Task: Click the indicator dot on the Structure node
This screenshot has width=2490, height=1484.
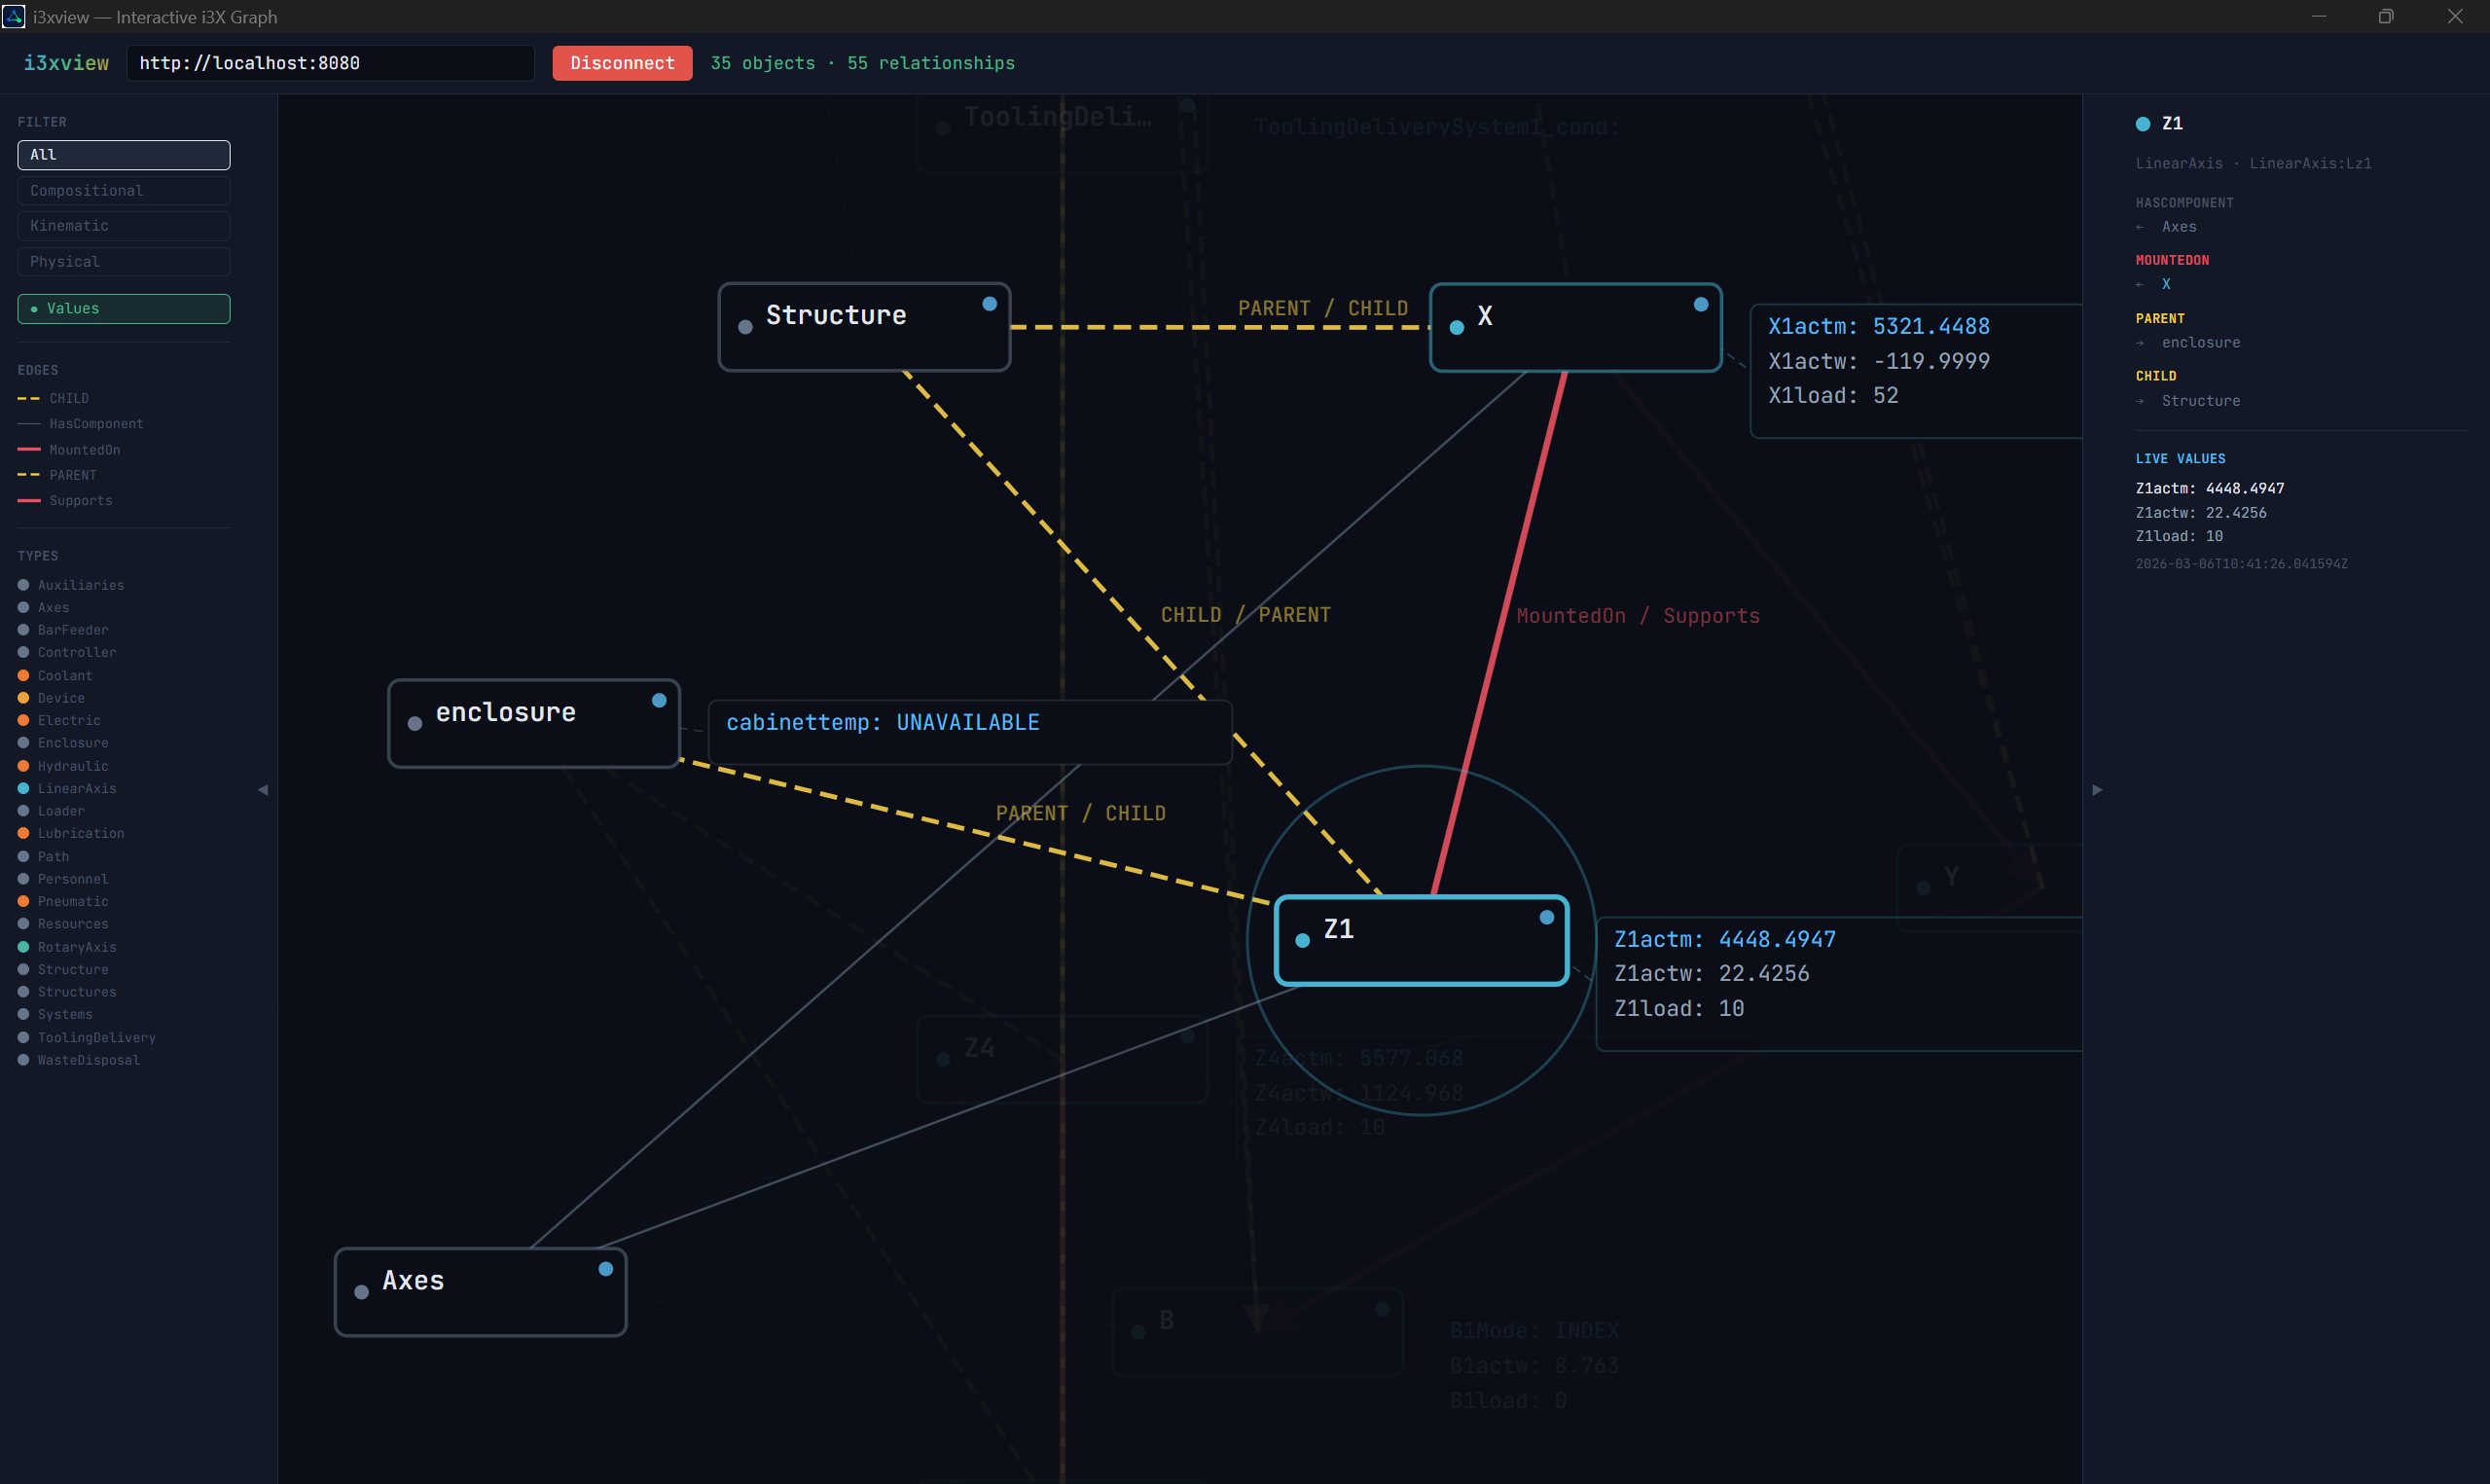Action: tap(990, 302)
